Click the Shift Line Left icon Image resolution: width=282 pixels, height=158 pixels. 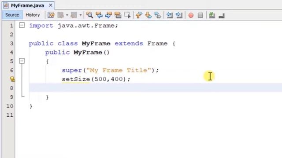[x=170, y=15]
